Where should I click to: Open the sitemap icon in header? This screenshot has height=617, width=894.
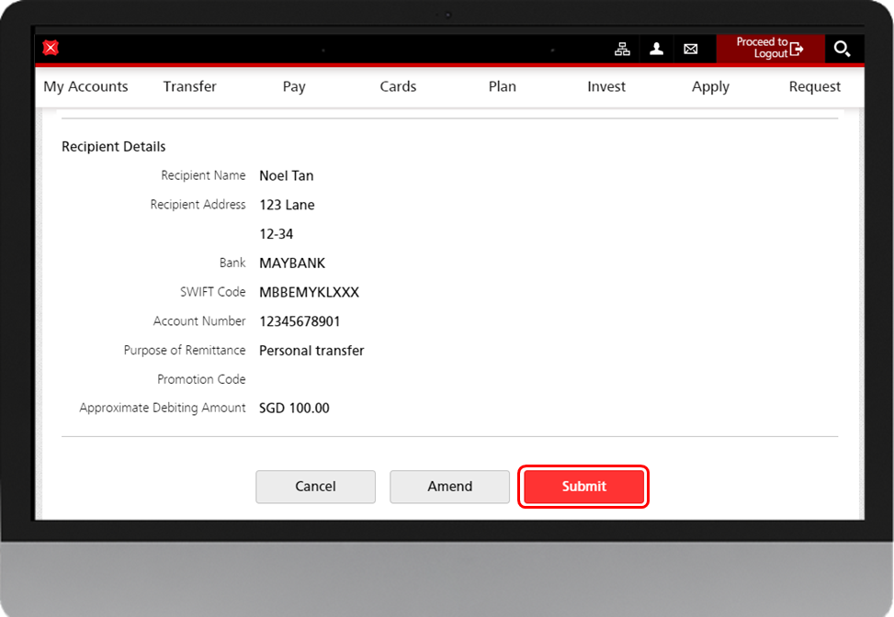tap(622, 50)
